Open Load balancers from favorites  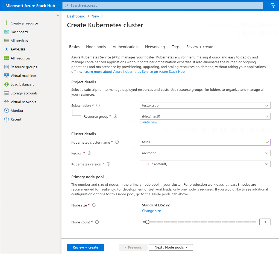tap(22, 84)
